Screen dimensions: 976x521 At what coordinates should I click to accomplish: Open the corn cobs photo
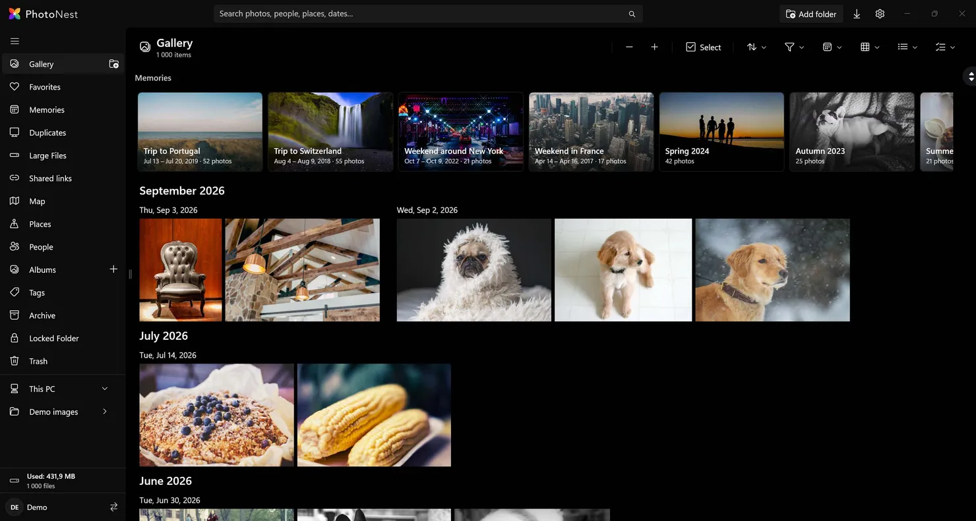374,415
